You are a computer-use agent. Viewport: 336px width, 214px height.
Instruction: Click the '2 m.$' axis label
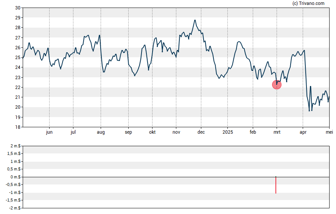click(x=16, y=146)
